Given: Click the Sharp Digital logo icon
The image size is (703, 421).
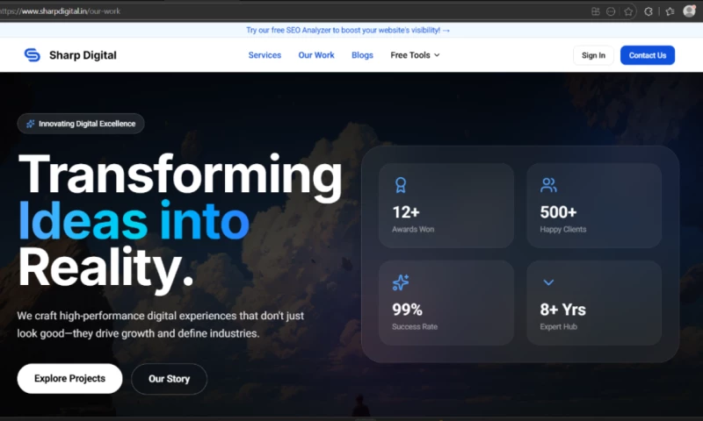Looking at the screenshot, I should [x=32, y=55].
